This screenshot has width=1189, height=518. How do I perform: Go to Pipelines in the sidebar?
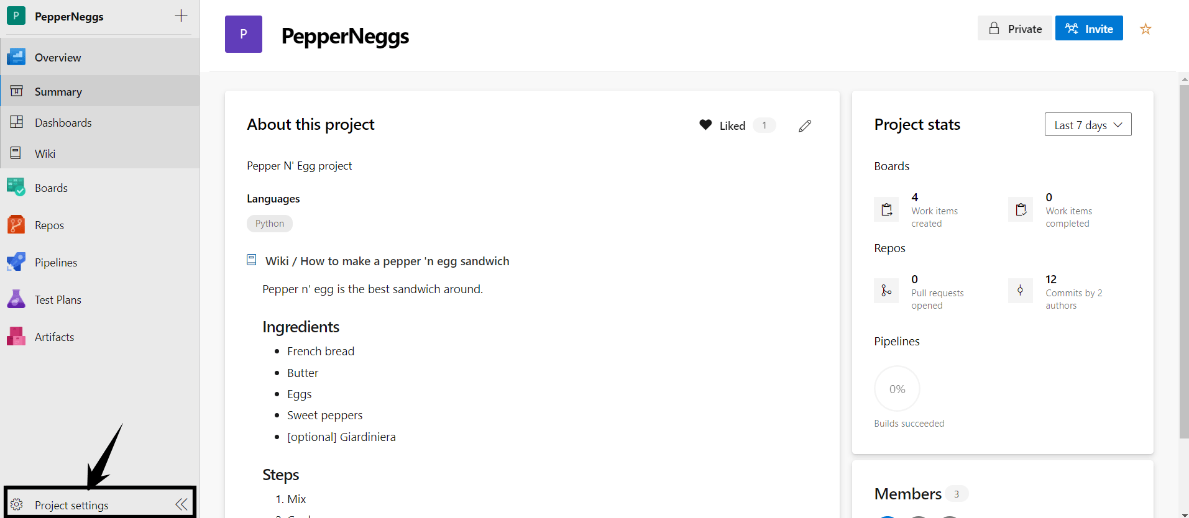pos(101,262)
